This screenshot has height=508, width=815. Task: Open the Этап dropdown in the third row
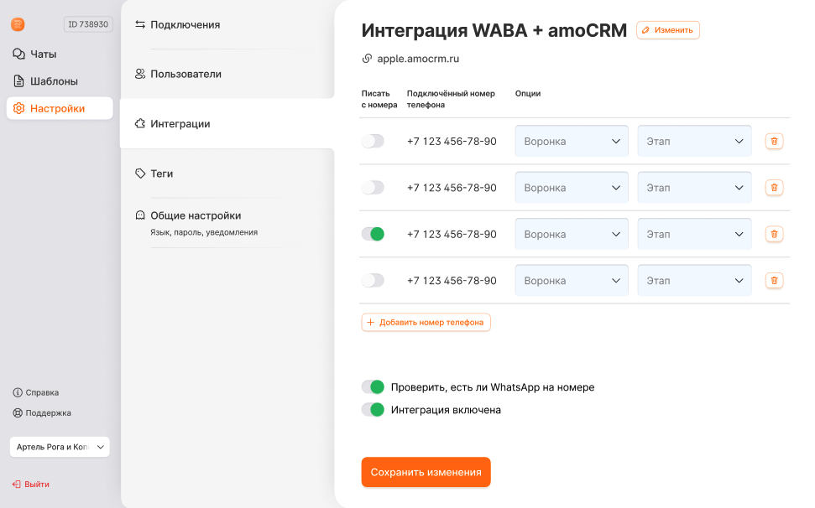[694, 234]
